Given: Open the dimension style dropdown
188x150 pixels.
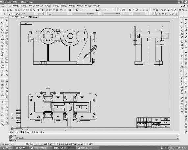Looking at the screenshot, I should [114, 10].
